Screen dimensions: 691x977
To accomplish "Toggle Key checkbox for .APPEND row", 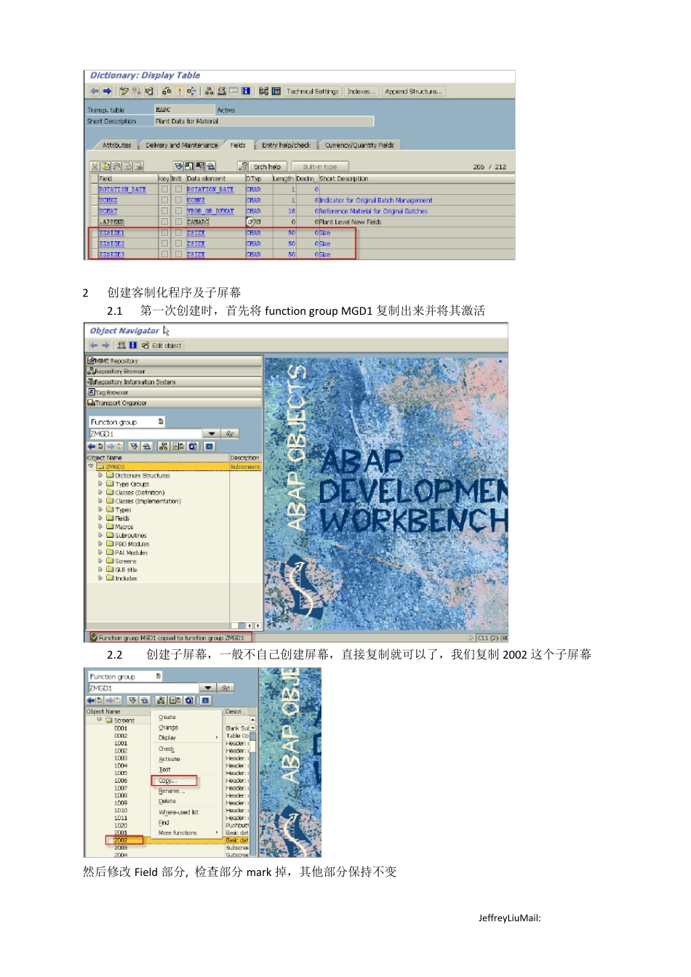I will point(164,222).
